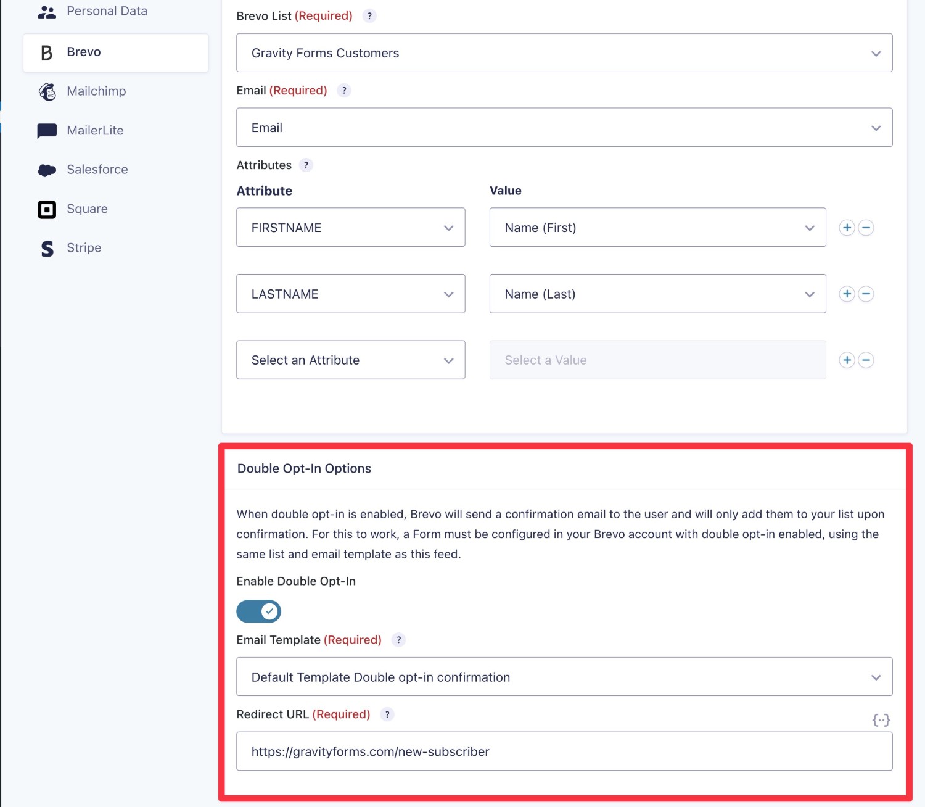This screenshot has width=925, height=807.
Task: Add attribute row after FIRSTNAME
Action: tap(847, 228)
